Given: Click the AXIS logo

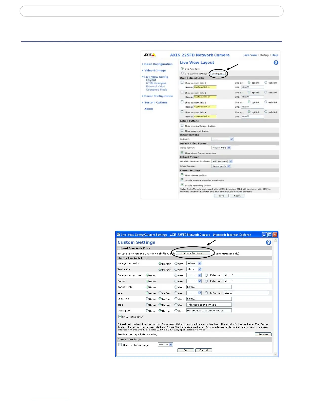Looking at the screenshot, I should click(150, 55).
